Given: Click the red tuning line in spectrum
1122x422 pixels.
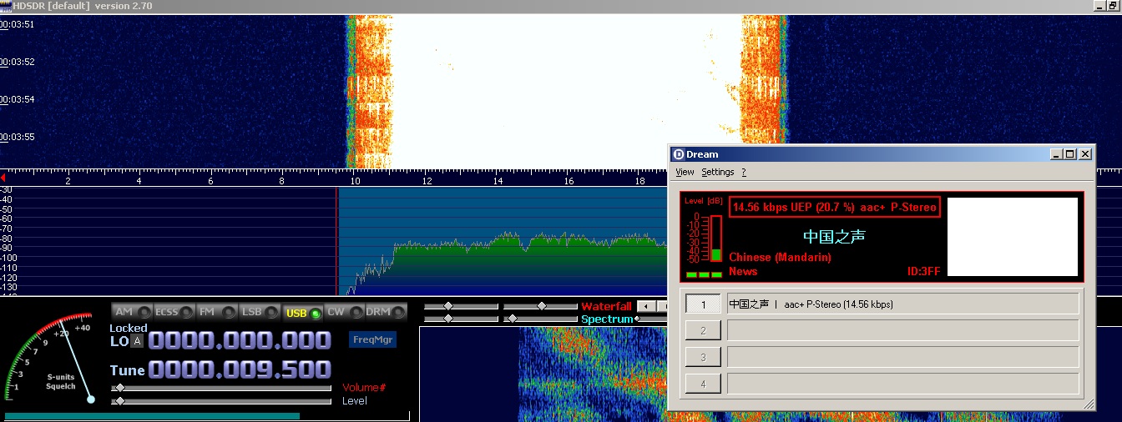Looking at the screenshot, I should pos(337,241).
